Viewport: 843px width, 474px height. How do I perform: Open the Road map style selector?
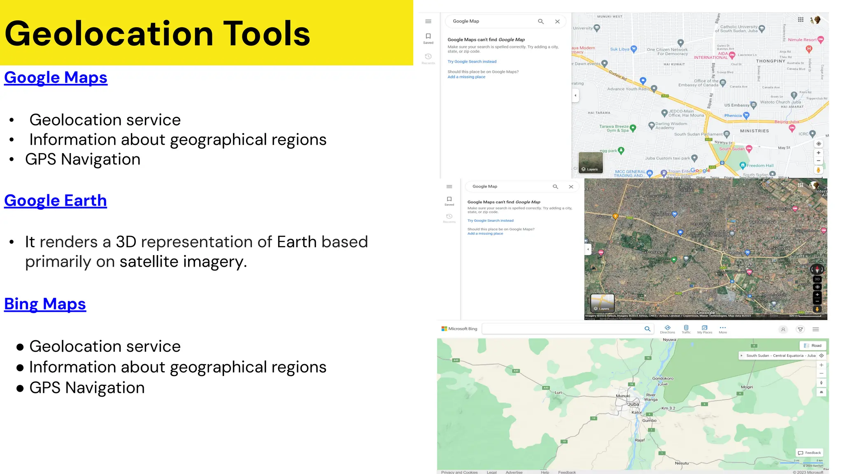coord(813,346)
